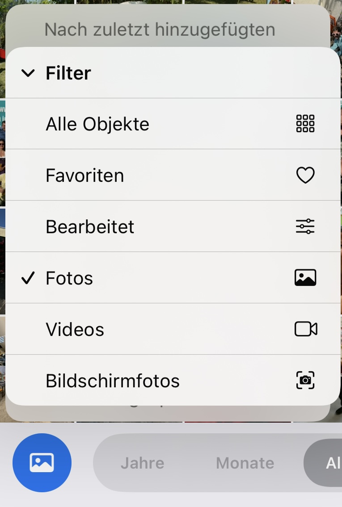Click the grid icon beside Alle Objekte
342x507 pixels.
[x=305, y=124]
